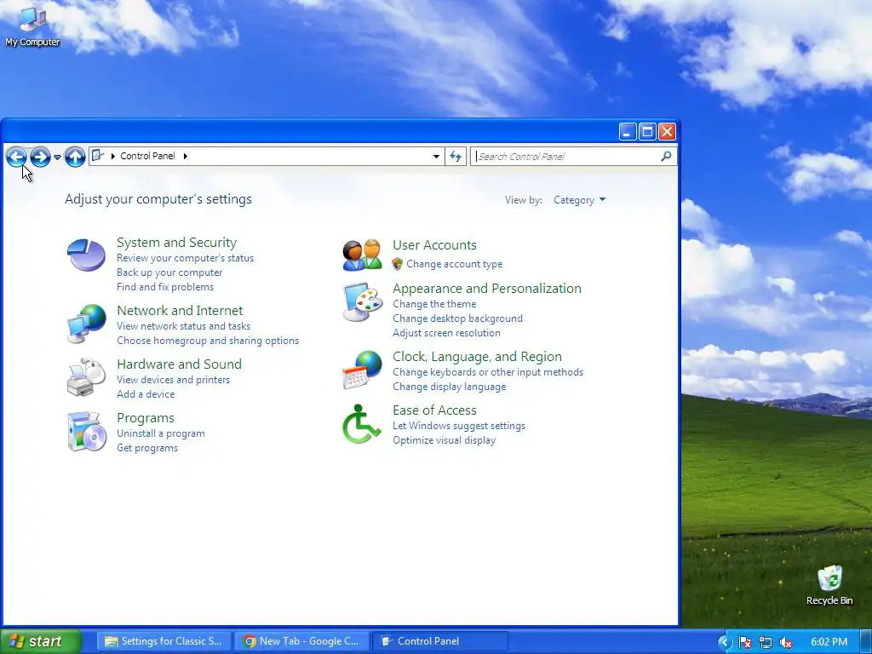Open Clock, Language, and Region

[x=477, y=357]
